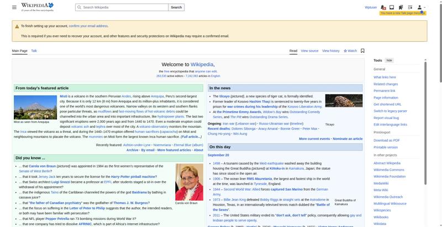
Task: Open Printable version
Action: point(385,147)
